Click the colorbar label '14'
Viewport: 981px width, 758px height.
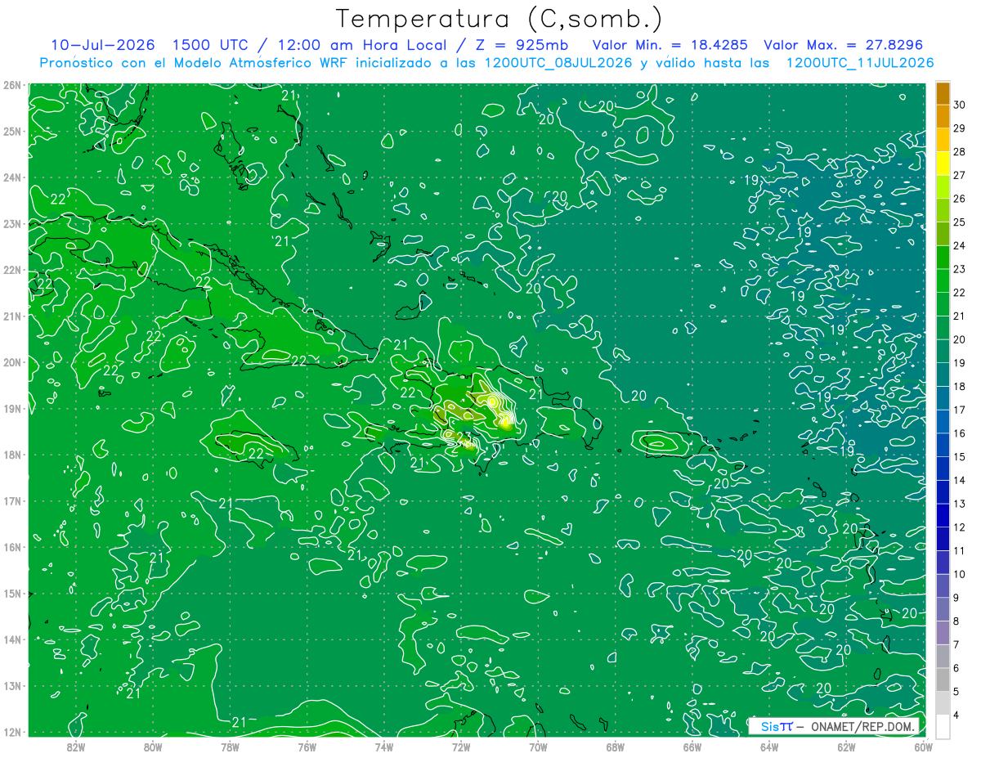pyautogui.click(x=959, y=480)
